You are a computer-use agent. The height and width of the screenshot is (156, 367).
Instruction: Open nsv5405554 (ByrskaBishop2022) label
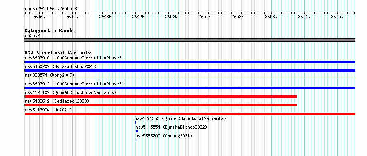(x=171, y=127)
